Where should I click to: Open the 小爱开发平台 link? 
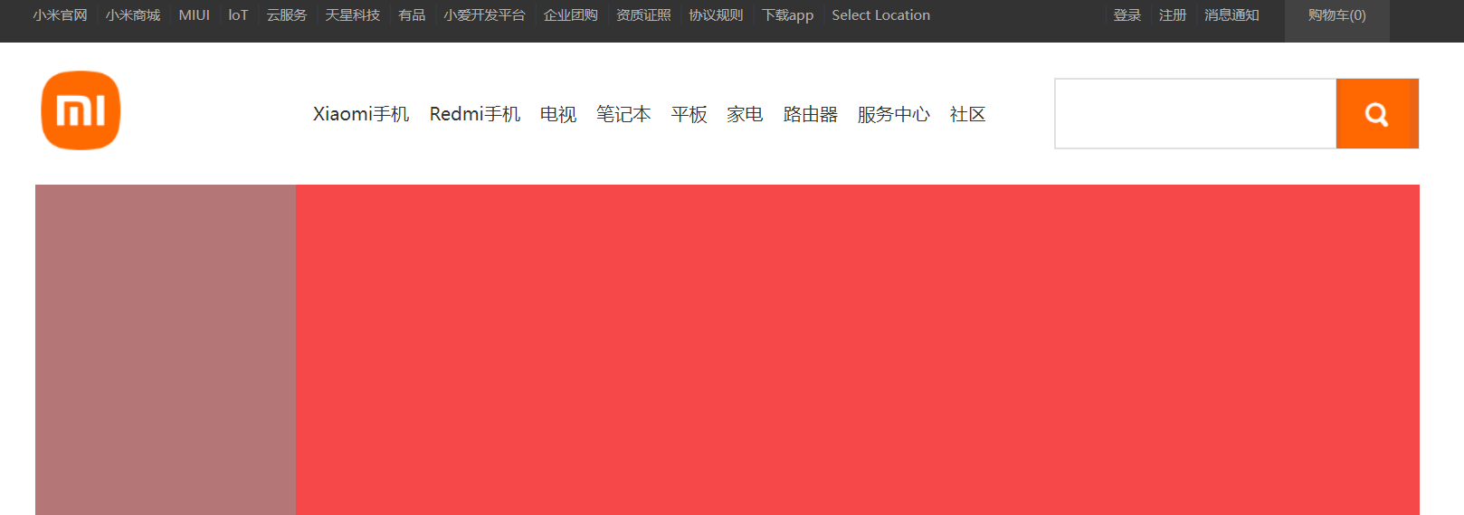484,15
